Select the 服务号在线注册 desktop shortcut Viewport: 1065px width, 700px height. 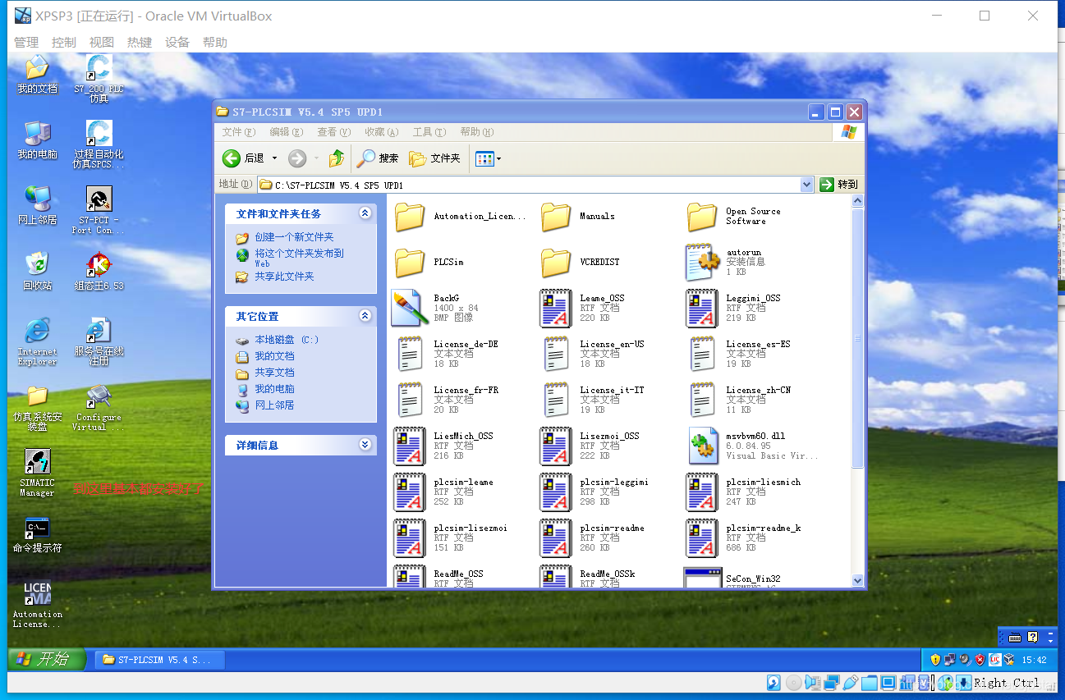point(99,341)
